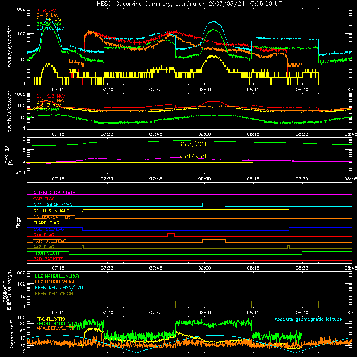Click the '08:00' tick under the top panel
357x357 pixels.
[204, 90]
